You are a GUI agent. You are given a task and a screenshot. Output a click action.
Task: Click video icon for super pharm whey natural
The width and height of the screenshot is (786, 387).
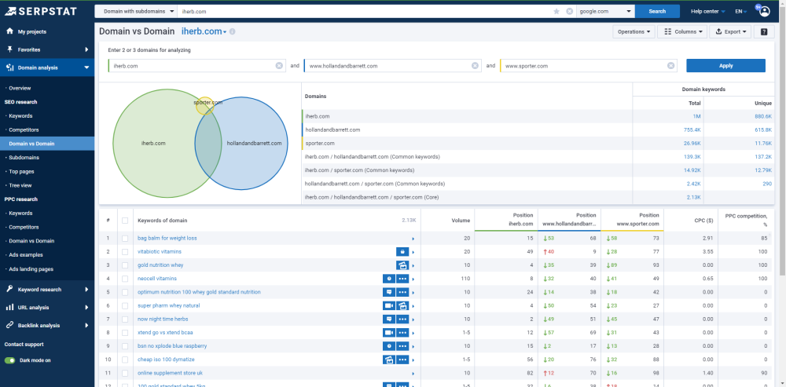pyautogui.click(x=389, y=305)
